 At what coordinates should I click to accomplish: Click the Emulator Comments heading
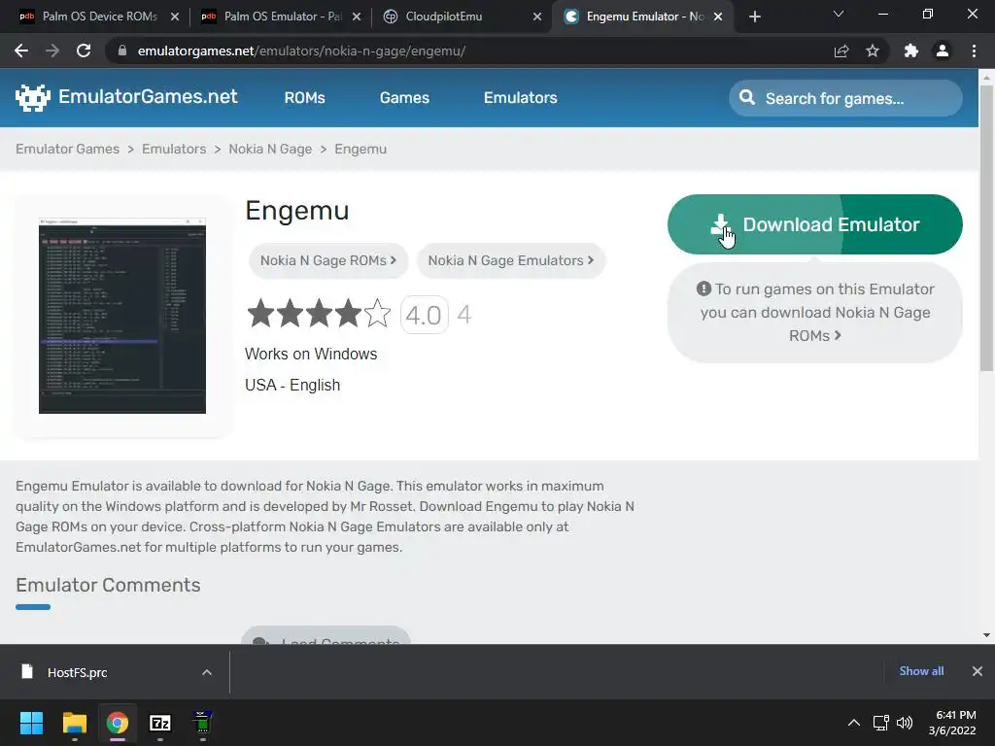coord(108,585)
